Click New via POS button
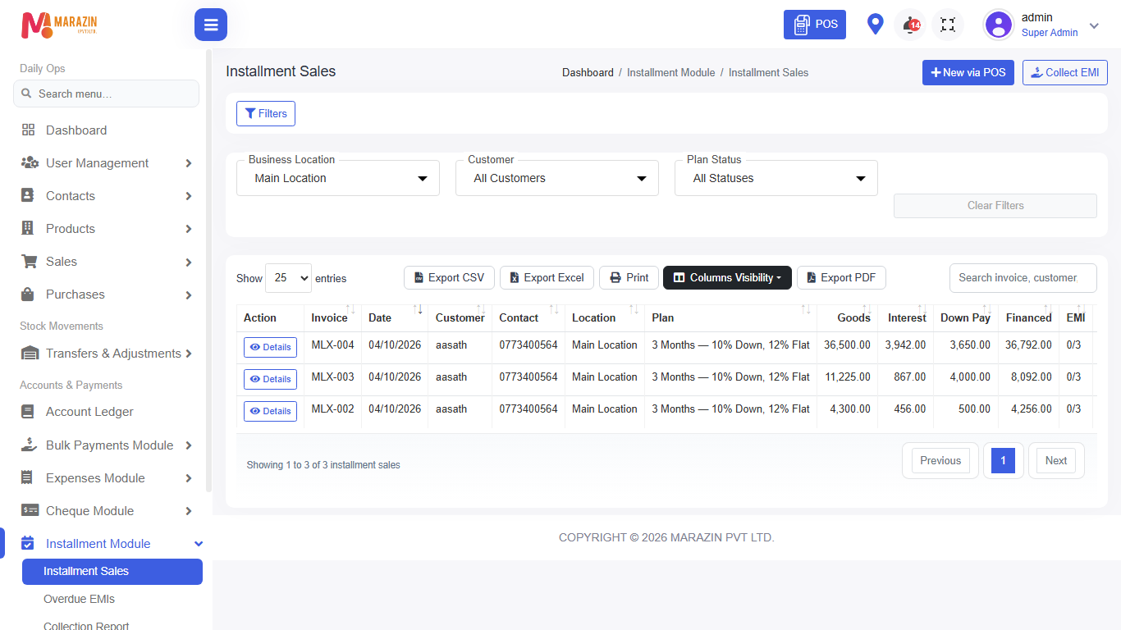1121x630 pixels. click(x=968, y=73)
